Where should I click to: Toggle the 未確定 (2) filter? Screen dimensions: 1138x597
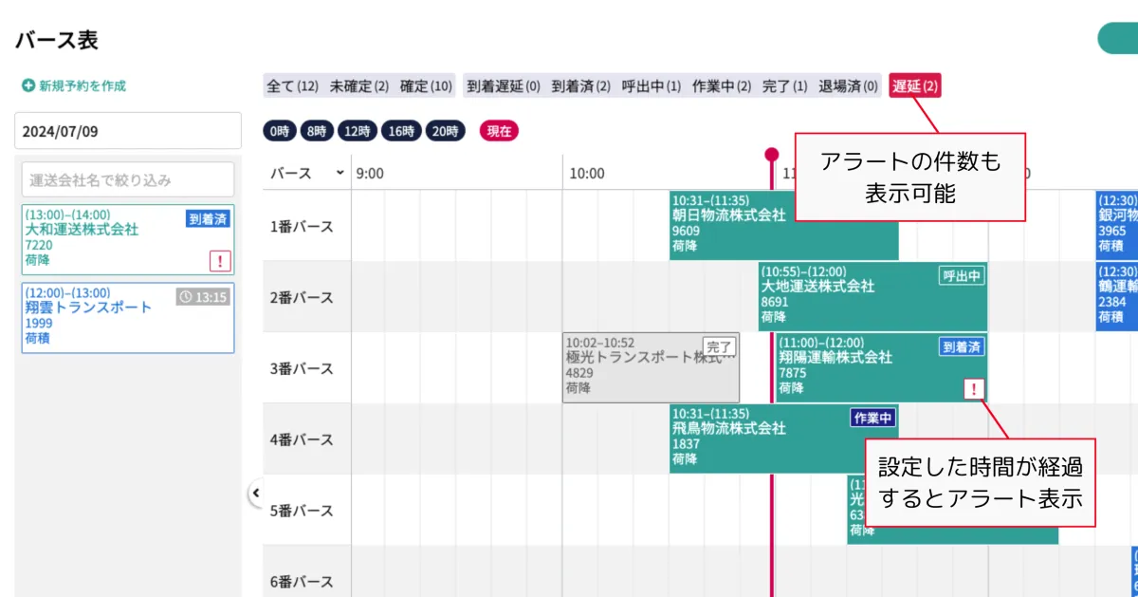tap(359, 86)
